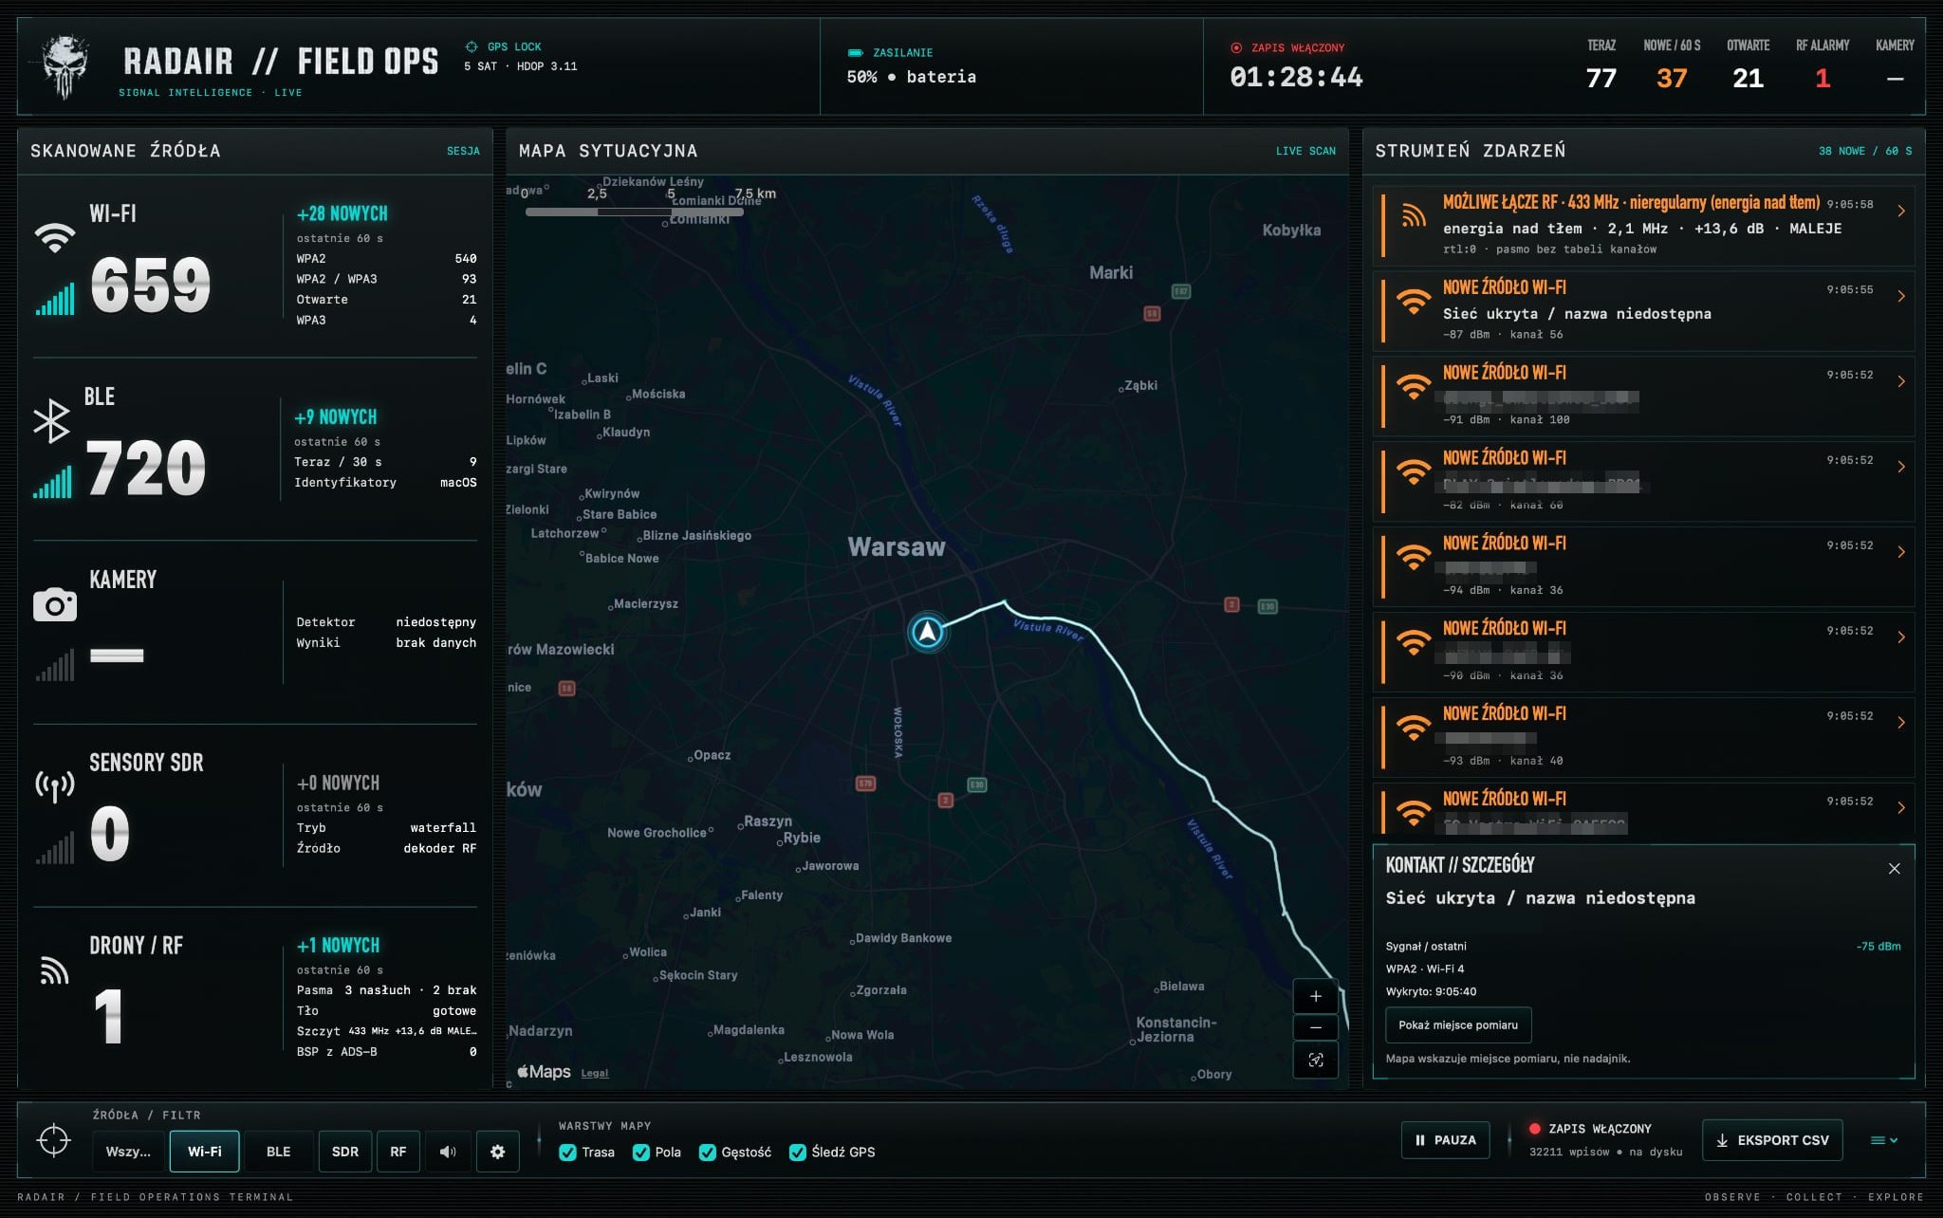Uncheck the Trasa map layer

567,1153
